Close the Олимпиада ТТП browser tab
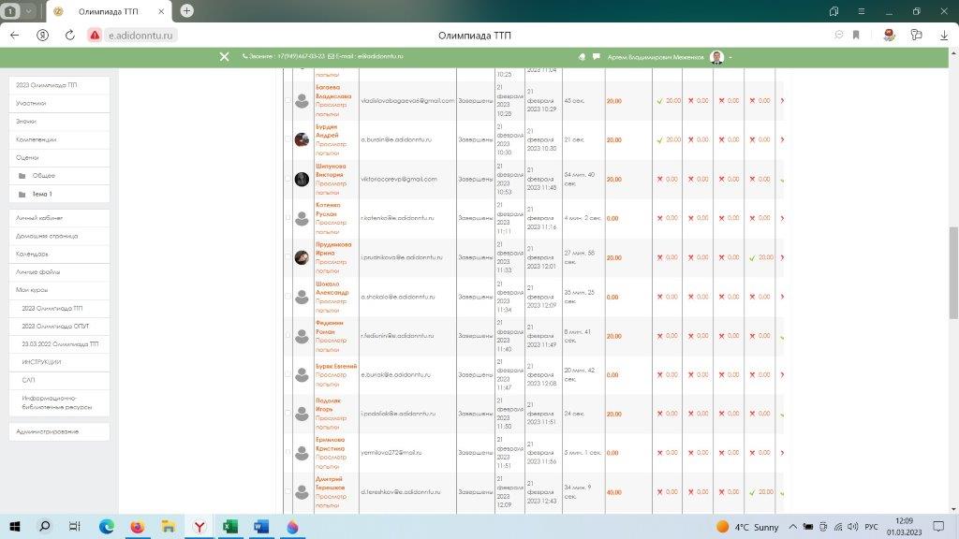 point(161,11)
